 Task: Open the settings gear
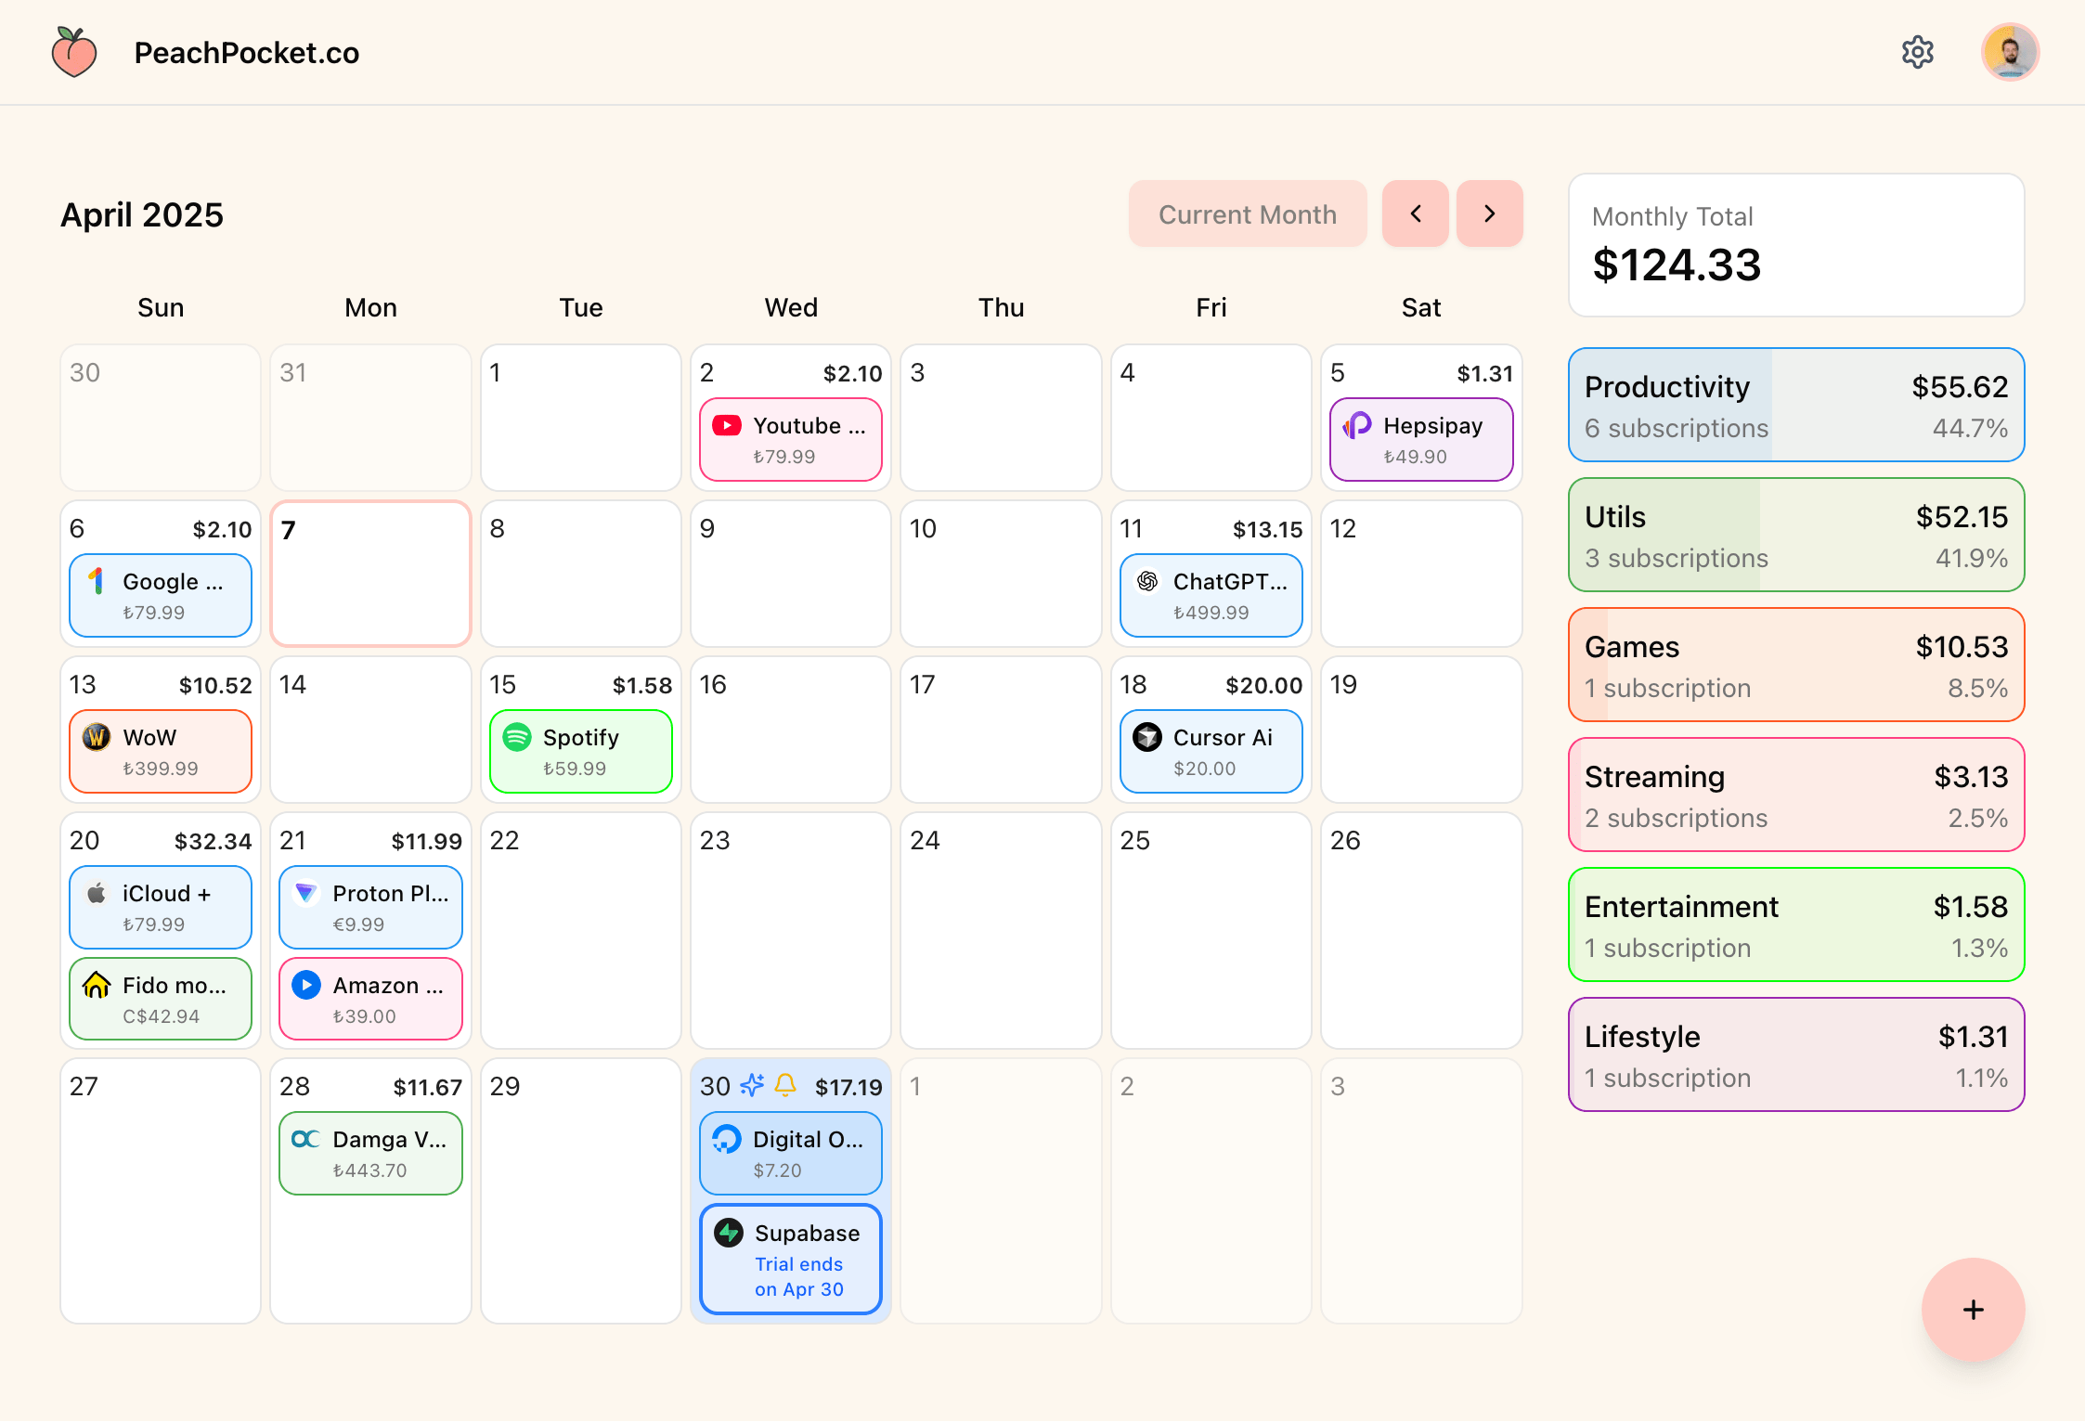(x=1918, y=52)
